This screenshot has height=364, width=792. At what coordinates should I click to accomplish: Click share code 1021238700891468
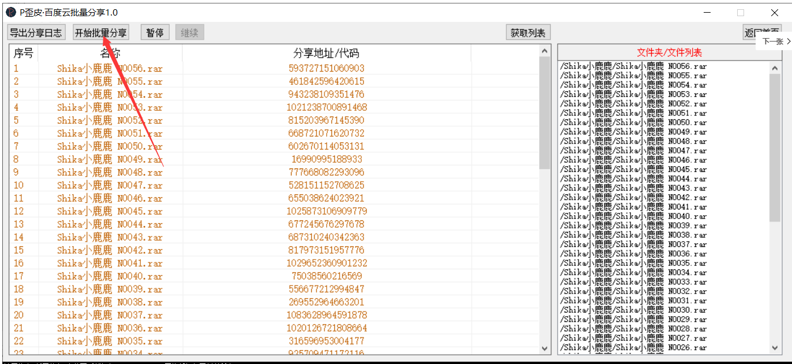[327, 107]
